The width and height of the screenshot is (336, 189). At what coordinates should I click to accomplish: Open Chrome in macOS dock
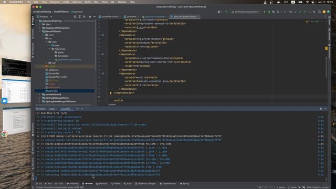point(5,134)
